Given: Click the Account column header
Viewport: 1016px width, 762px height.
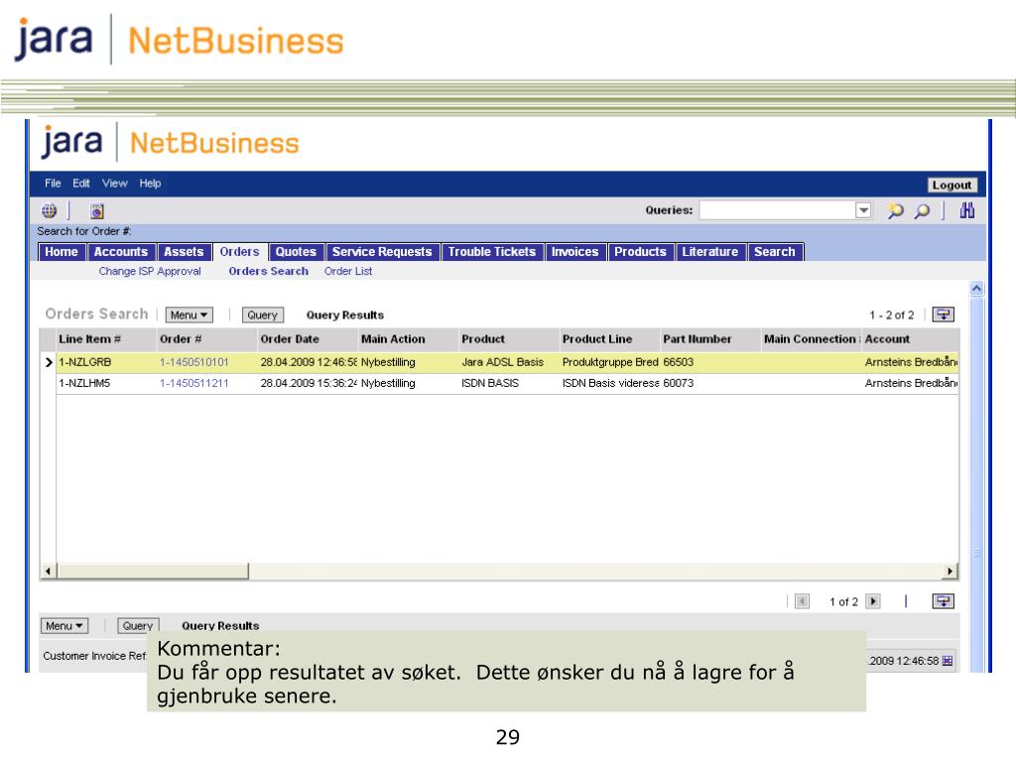Looking at the screenshot, I should (x=887, y=339).
